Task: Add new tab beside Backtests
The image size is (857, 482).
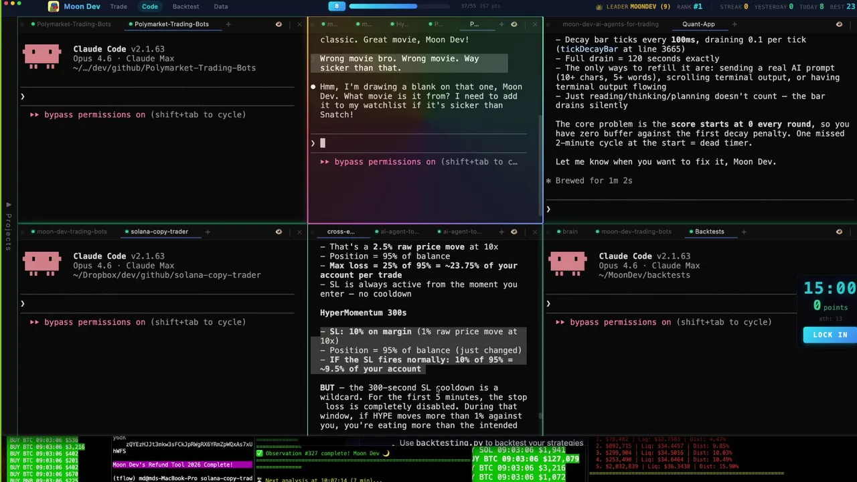Action: (744, 232)
